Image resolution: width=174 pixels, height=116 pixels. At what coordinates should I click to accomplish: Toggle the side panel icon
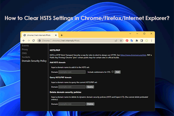click(142, 41)
